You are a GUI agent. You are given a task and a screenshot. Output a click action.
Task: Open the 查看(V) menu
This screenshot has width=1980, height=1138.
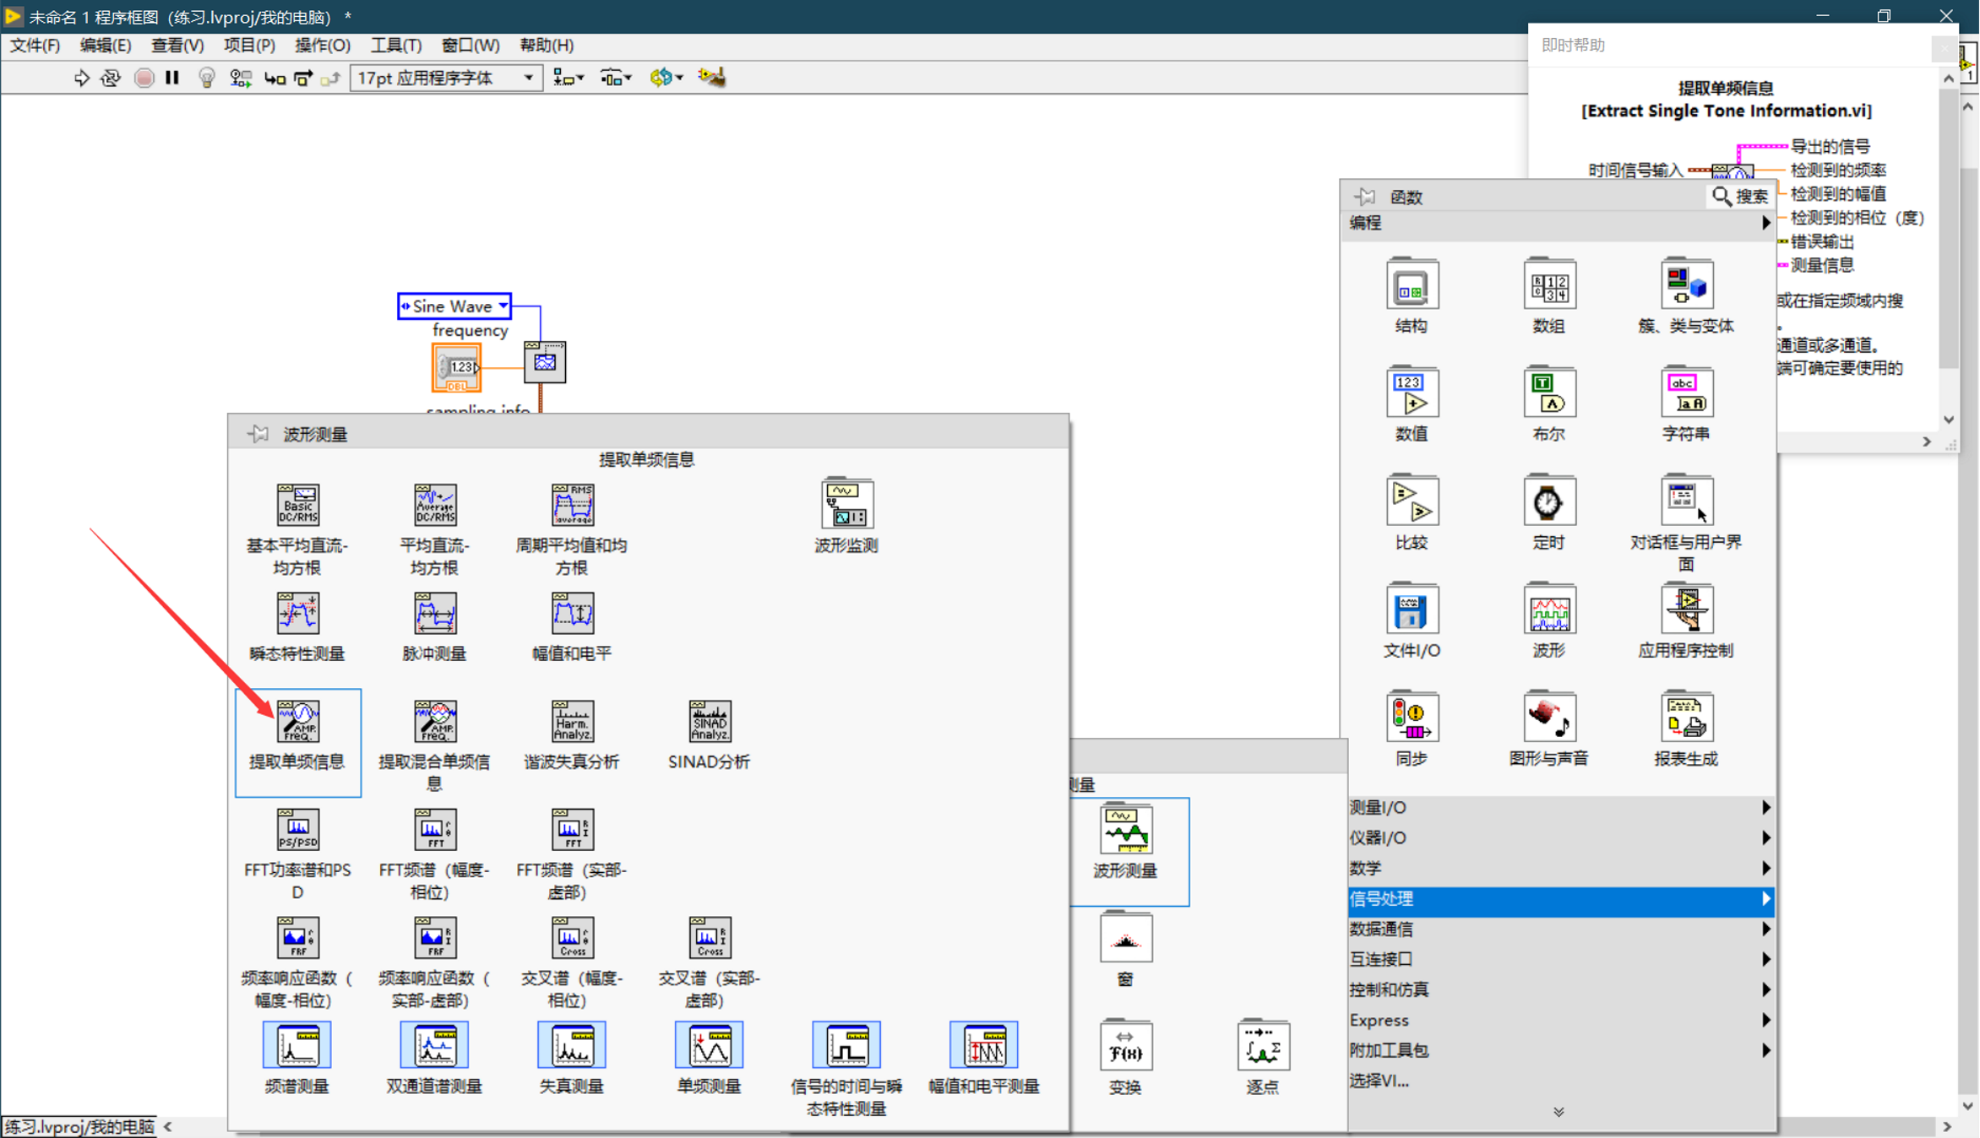point(177,46)
